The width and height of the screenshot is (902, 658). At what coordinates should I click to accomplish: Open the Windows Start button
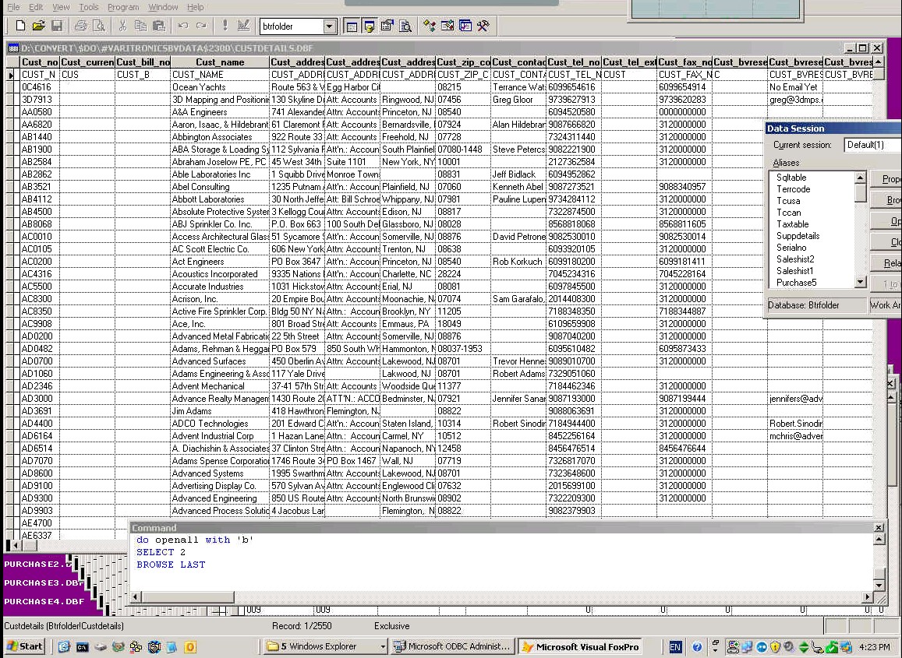pyautogui.click(x=25, y=646)
